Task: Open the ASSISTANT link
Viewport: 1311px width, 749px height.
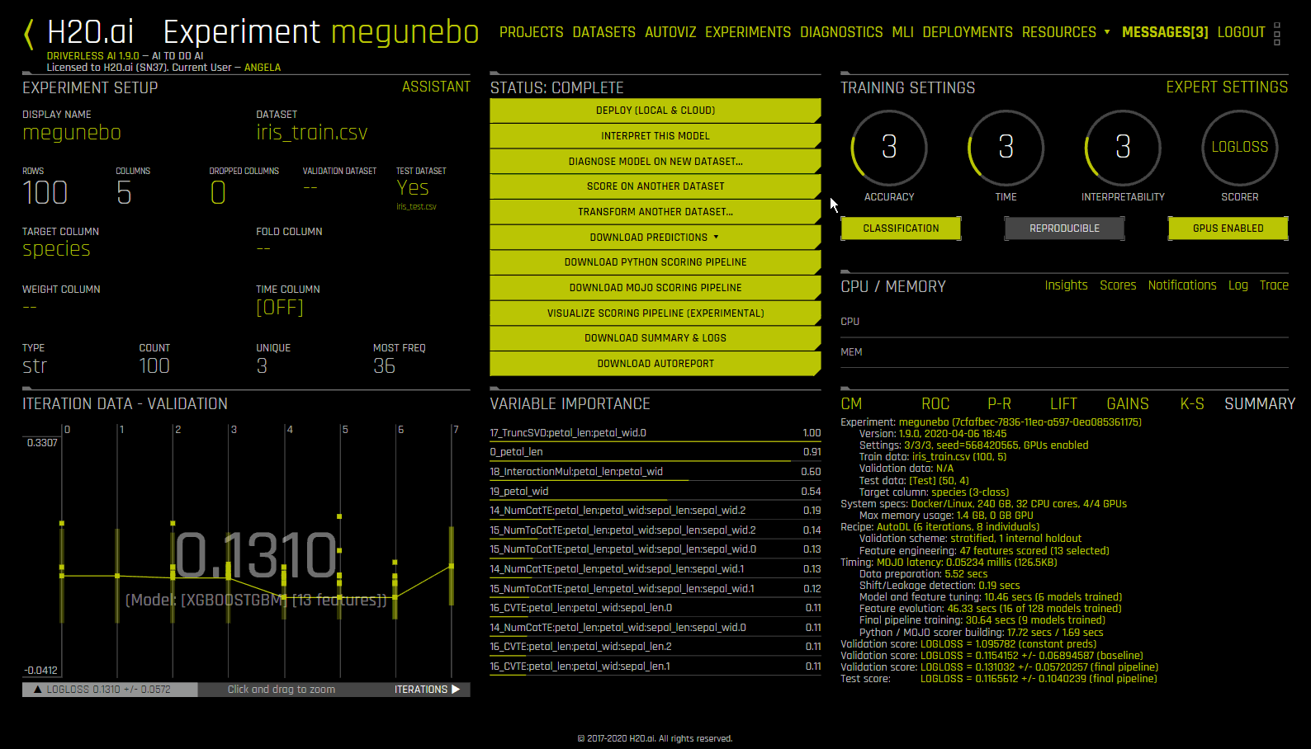Action: pyautogui.click(x=436, y=87)
